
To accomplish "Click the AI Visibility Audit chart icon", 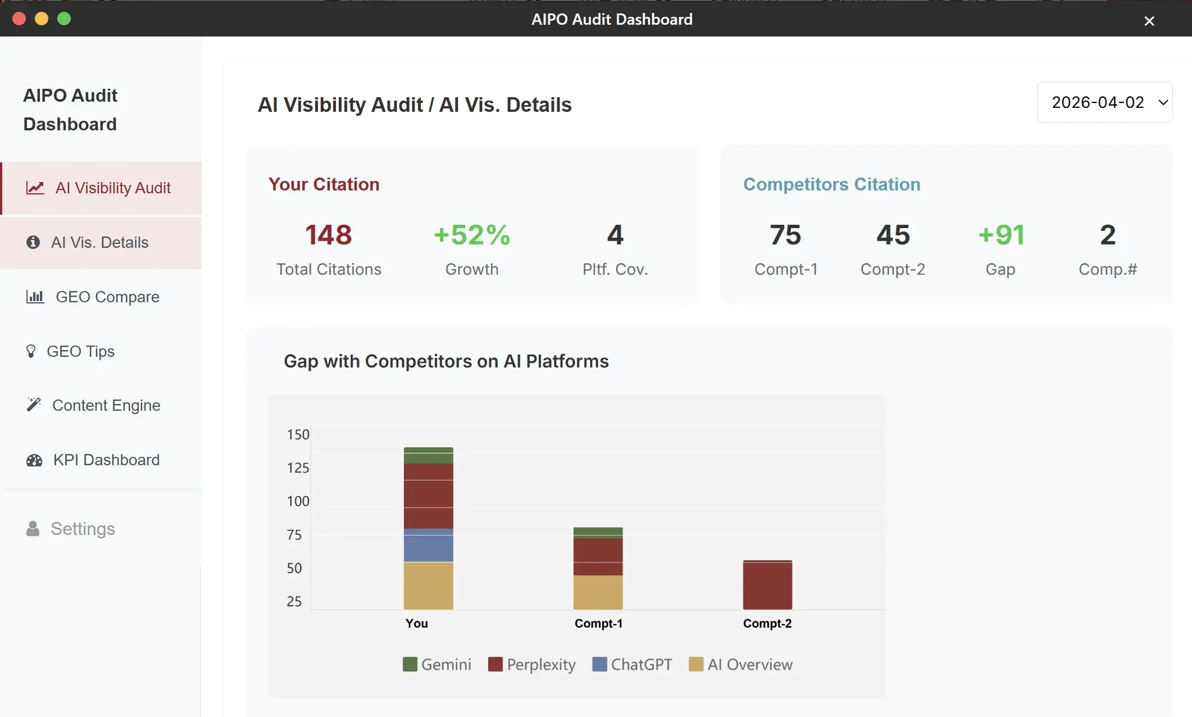I will [35, 188].
